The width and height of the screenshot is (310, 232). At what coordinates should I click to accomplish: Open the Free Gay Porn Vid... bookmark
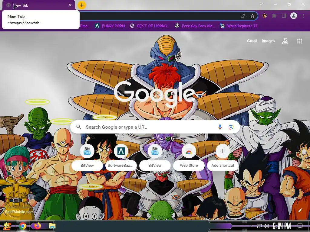[195, 26]
